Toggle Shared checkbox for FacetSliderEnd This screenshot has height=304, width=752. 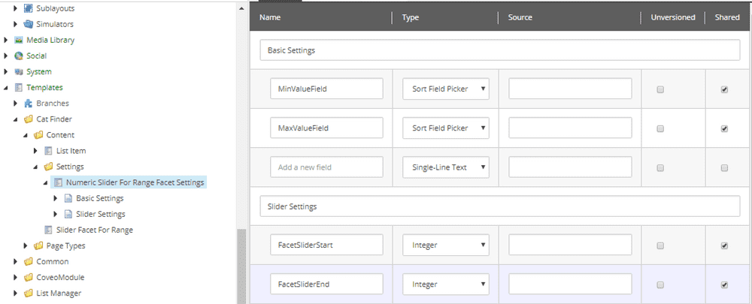pyautogui.click(x=724, y=284)
